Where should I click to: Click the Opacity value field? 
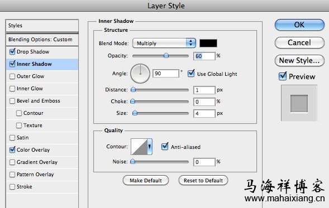(204, 56)
